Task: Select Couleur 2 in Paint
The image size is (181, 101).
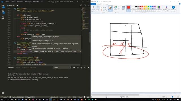Action: (133, 8)
